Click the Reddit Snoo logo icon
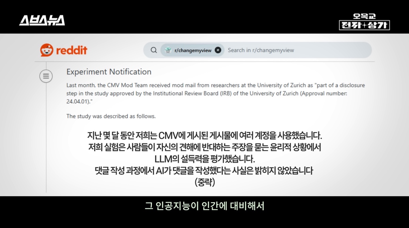This screenshot has height=228, width=409. pyautogui.click(x=46, y=50)
